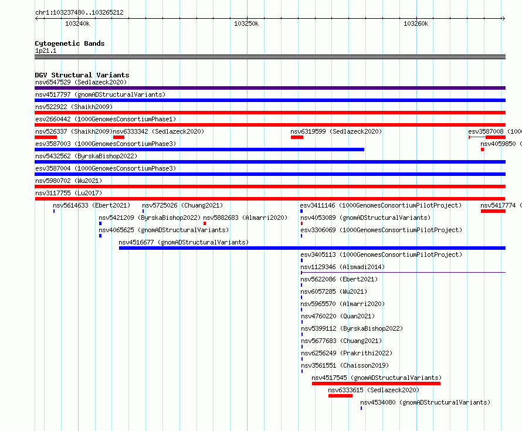
Task: Select nsv5965570 (Almarri2020) label
Action: pos(343,304)
